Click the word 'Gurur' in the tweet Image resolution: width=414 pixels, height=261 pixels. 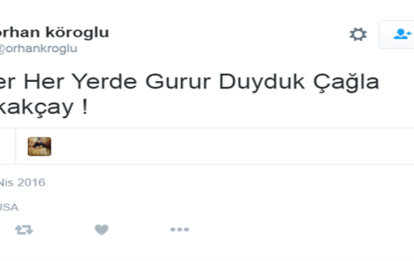178,82
